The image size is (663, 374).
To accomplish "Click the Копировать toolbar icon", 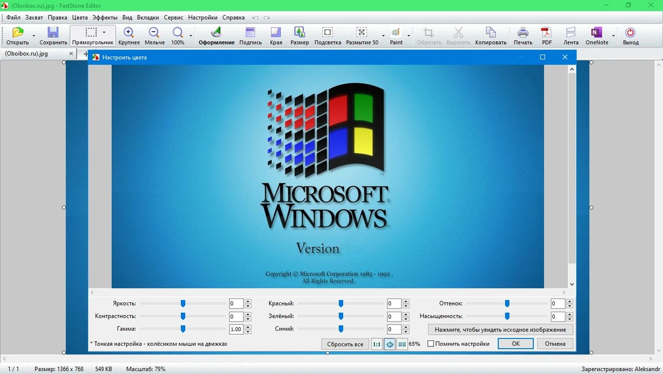I will click(491, 33).
